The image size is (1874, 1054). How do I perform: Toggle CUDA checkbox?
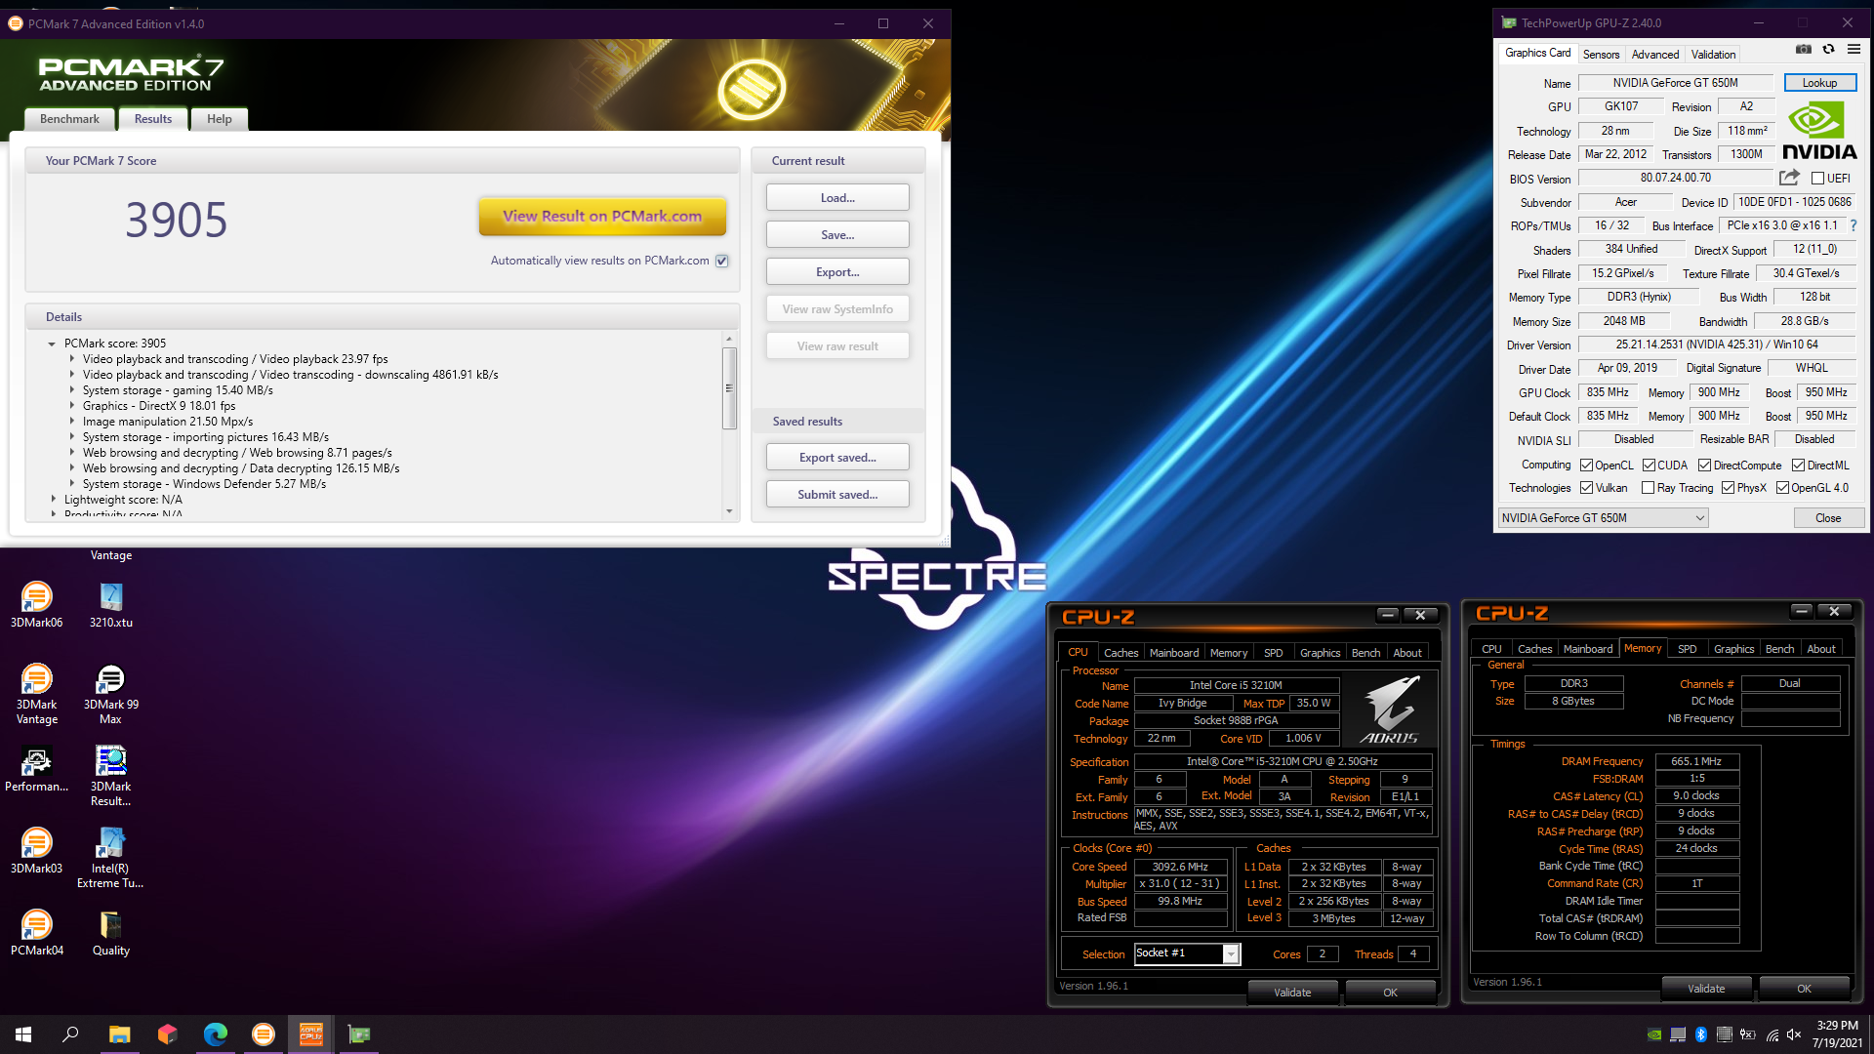coord(1650,466)
